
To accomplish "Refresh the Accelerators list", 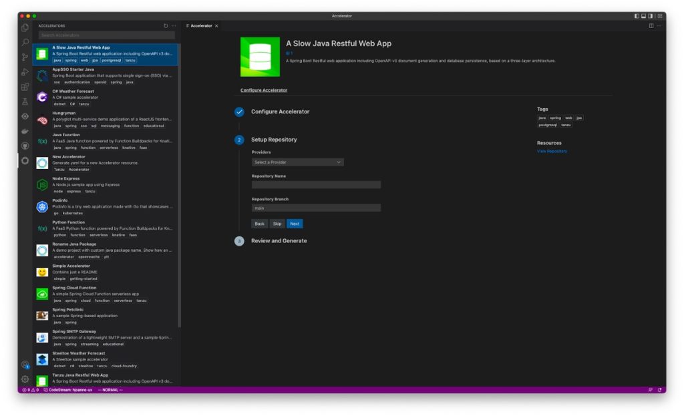I will 166,26.
